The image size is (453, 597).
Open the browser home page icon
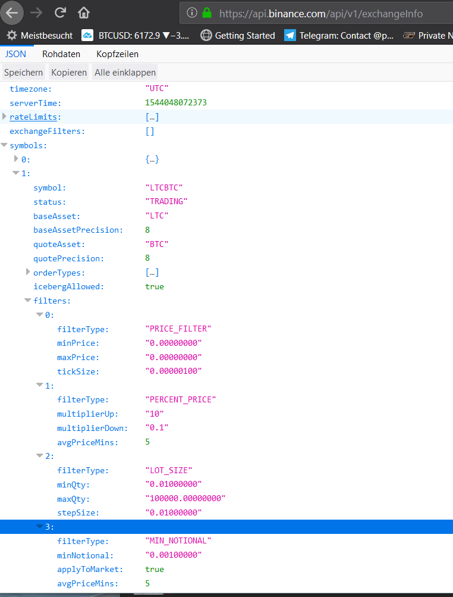click(x=84, y=13)
